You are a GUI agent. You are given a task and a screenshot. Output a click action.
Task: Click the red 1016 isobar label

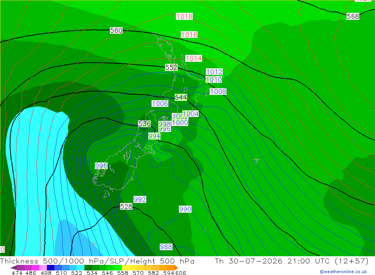(189, 35)
